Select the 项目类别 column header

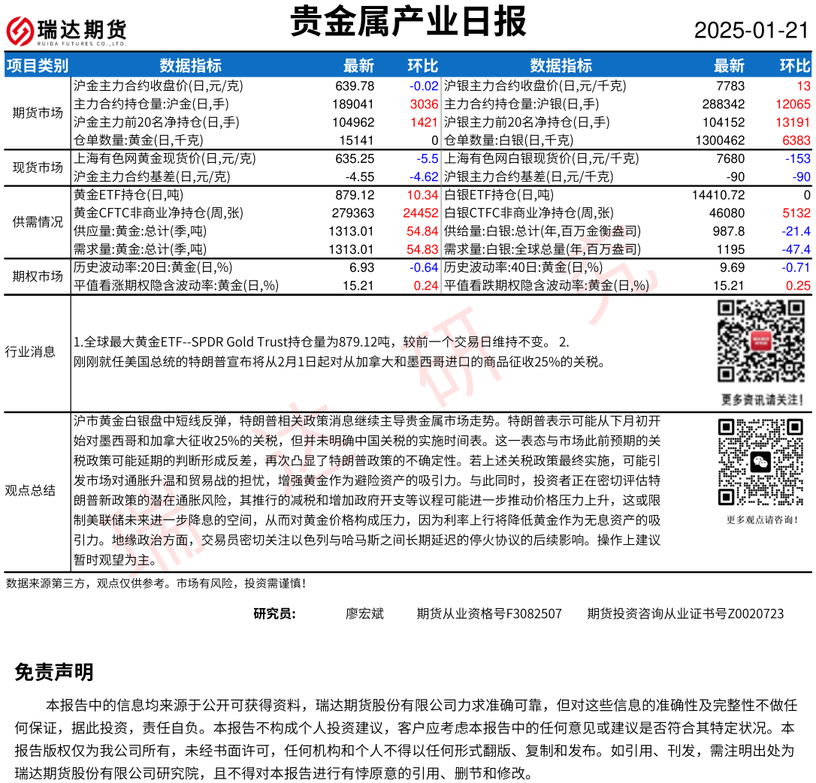(37, 66)
